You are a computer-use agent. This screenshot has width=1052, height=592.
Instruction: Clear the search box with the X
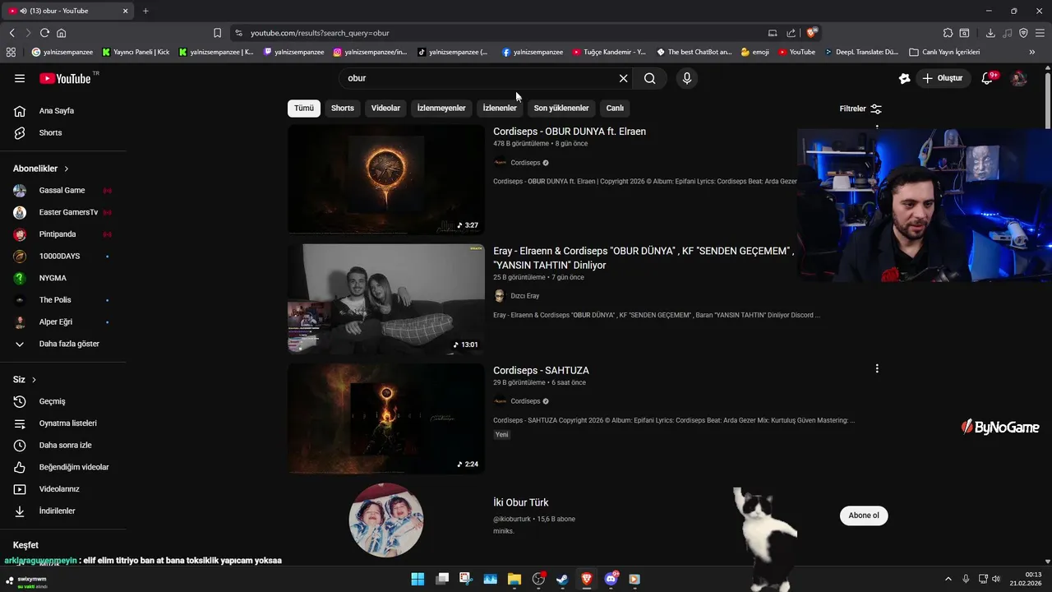click(x=623, y=78)
